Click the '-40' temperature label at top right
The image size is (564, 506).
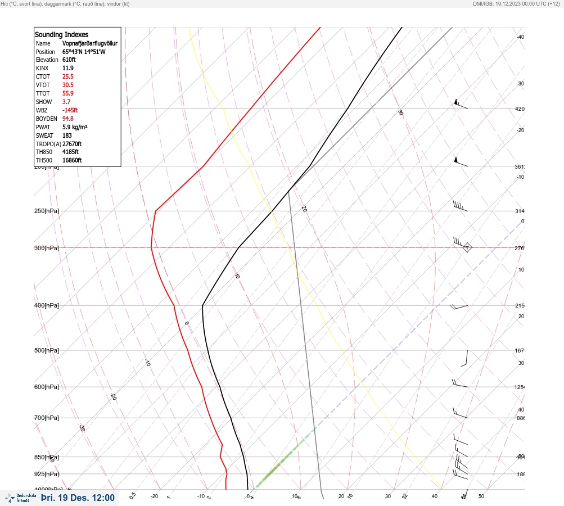point(520,37)
